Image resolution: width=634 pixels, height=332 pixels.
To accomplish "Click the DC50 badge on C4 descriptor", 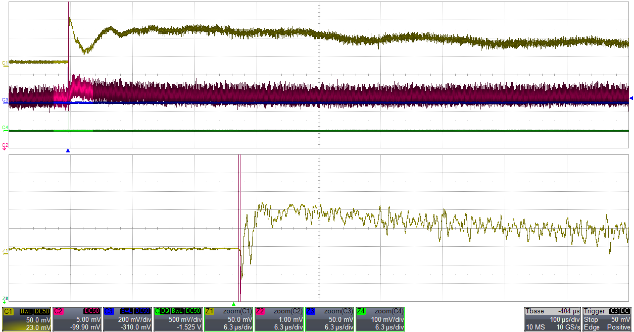I will pyautogui.click(x=192, y=311).
